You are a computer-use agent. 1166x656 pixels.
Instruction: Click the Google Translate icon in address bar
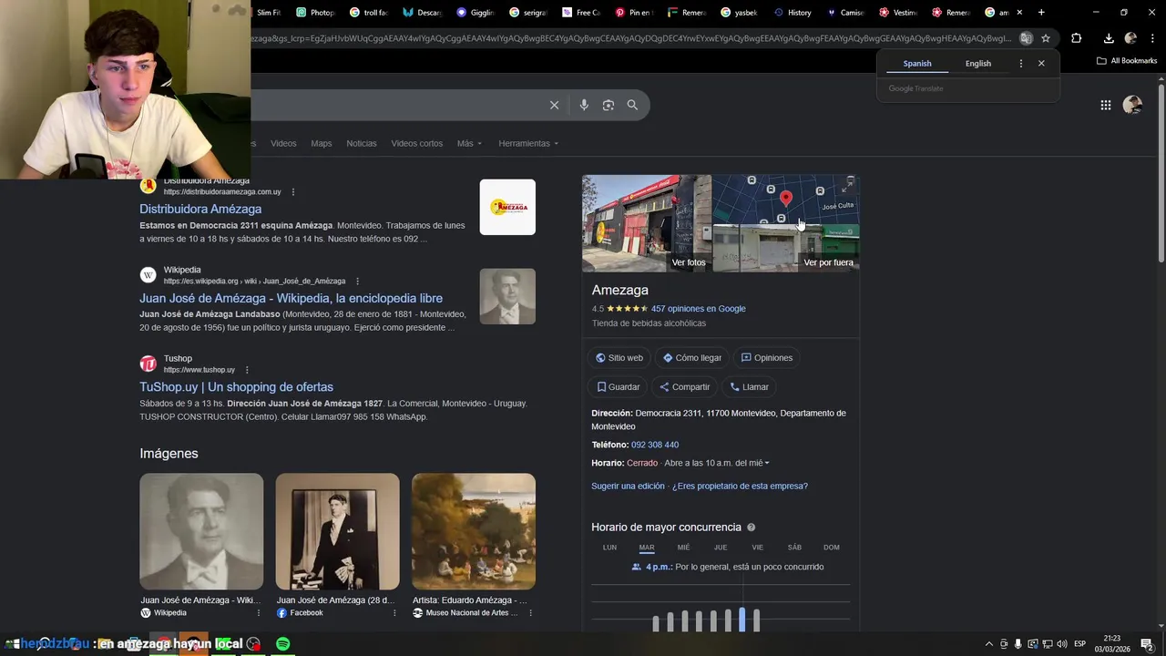(x=1026, y=38)
